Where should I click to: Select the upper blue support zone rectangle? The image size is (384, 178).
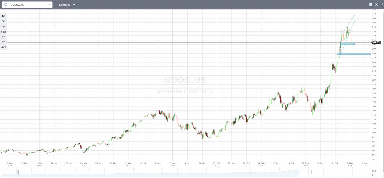tap(347, 44)
